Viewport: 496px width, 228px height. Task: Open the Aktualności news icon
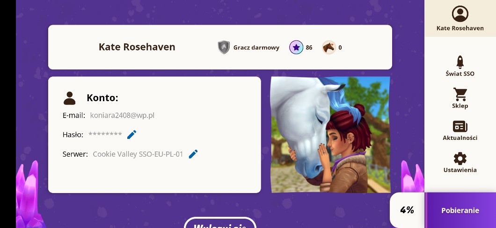(460, 126)
